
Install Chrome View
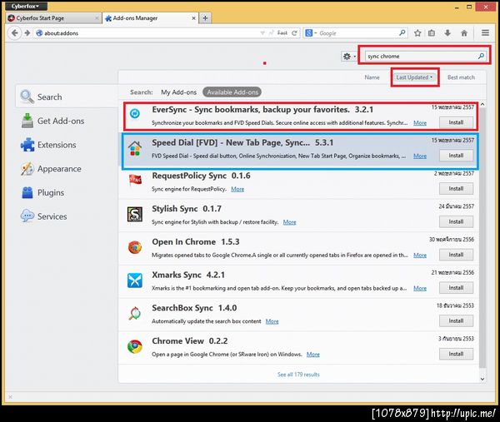coord(456,354)
